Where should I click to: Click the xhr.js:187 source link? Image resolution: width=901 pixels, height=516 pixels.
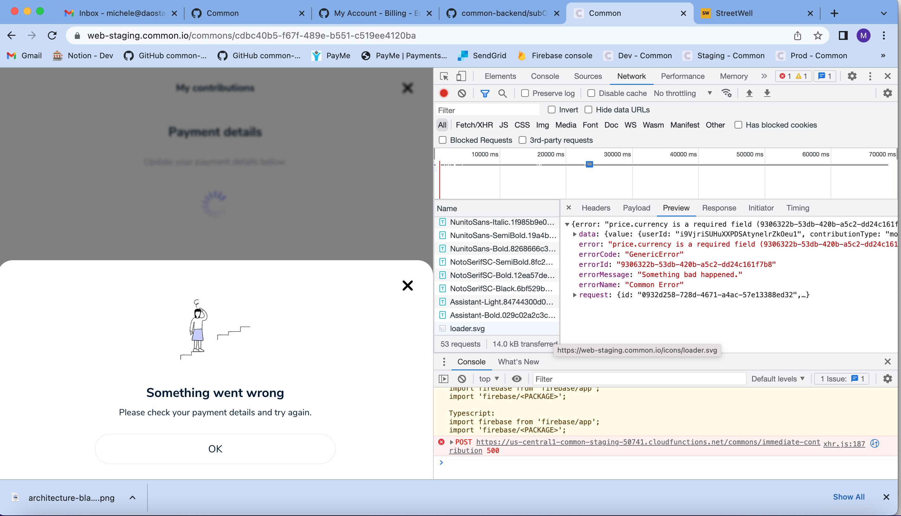click(844, 444)
